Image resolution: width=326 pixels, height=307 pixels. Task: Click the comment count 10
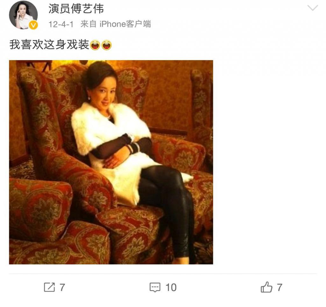(171, 288)
